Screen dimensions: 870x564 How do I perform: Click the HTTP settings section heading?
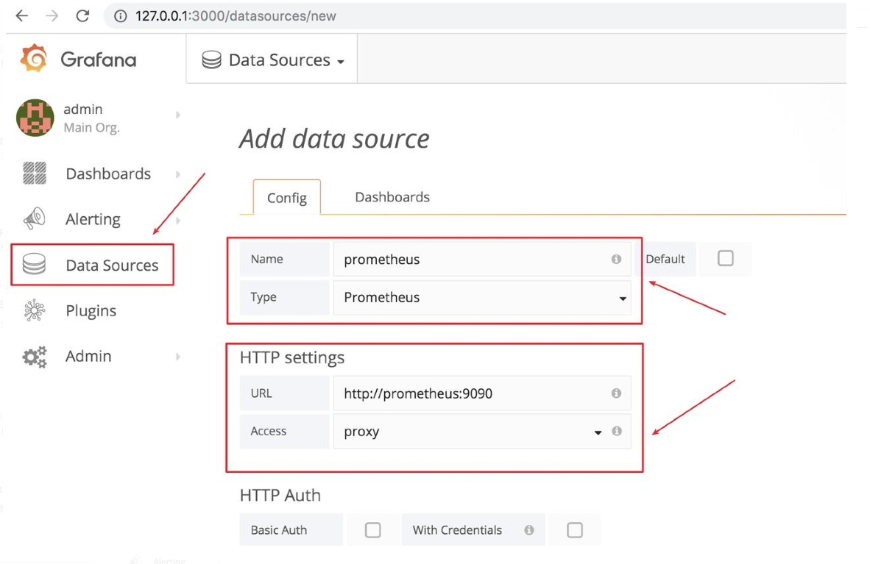pyautogui.click(x=292, y=357)
